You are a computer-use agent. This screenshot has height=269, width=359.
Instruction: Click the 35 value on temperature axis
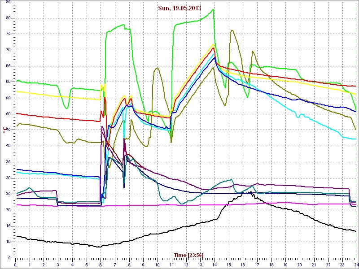click(8, 162)
